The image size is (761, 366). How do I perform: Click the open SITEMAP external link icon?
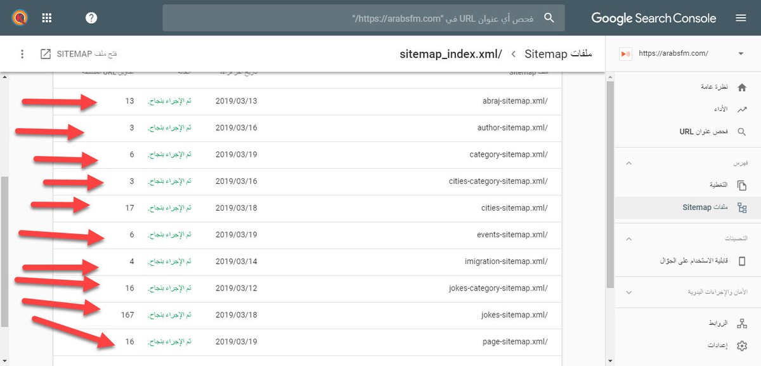46,54
